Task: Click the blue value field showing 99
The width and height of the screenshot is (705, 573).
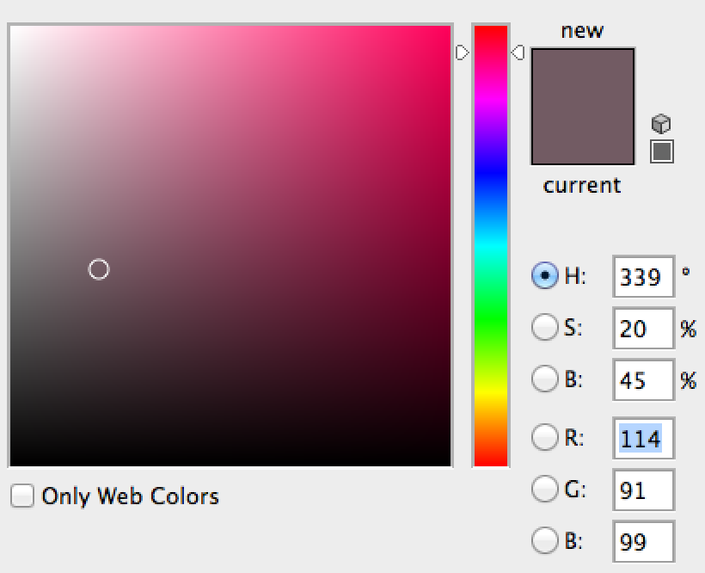Action: [642, 543]
